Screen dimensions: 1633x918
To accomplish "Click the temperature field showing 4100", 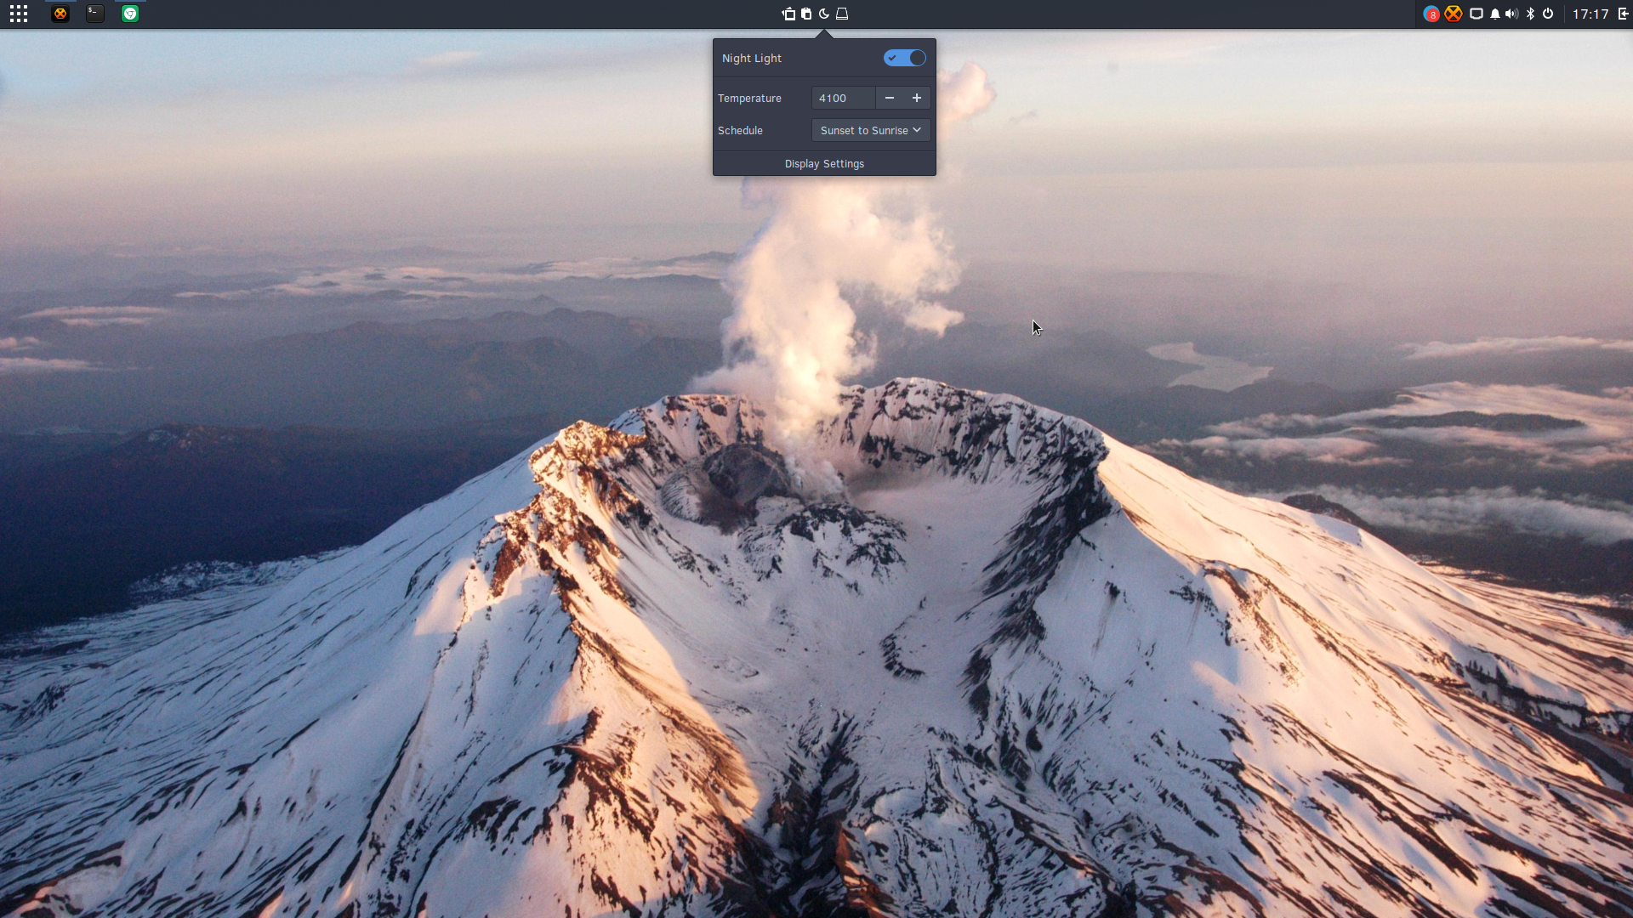I will pyautogui.click(x=844, y=98).
